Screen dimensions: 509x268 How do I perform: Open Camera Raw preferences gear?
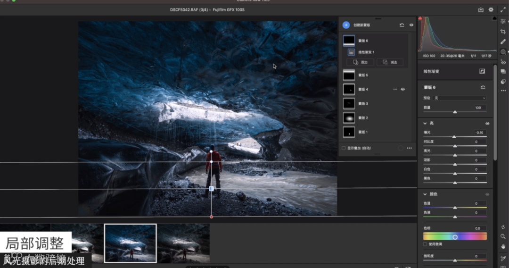pyautogui.click(x=491, y=10)
